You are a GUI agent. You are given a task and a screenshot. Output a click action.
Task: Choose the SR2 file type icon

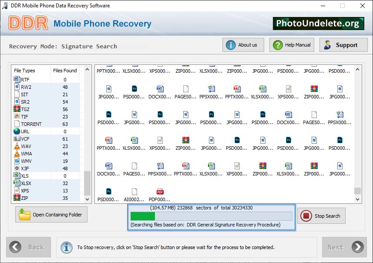point(17,101)
